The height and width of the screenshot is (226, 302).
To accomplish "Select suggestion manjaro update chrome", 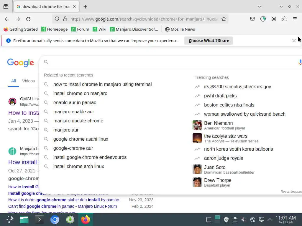I will 78,121.
